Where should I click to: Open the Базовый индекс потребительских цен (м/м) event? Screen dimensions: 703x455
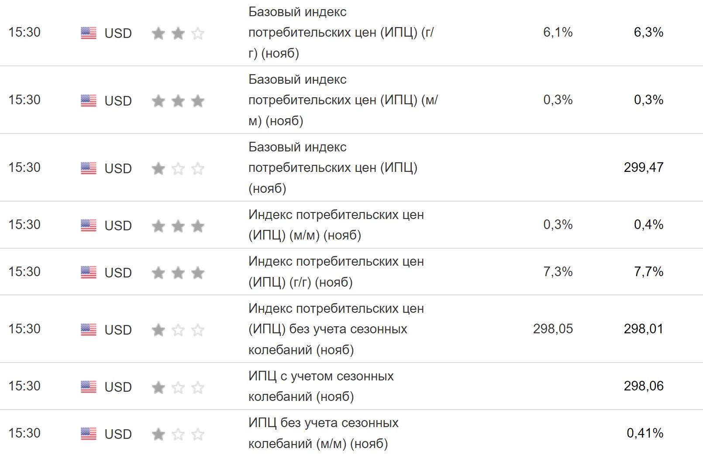tap(343, 100)
